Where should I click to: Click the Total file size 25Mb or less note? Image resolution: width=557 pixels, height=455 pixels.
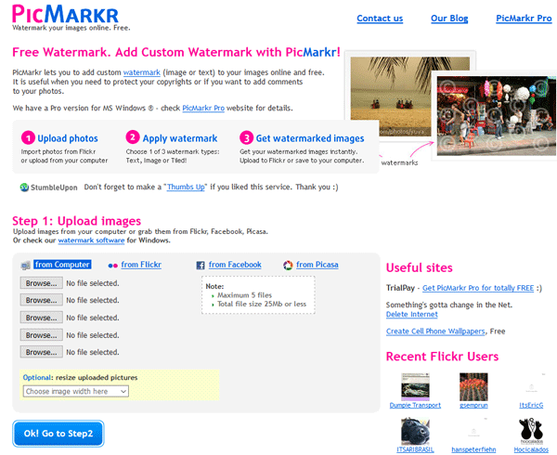[x=262, y=304]
